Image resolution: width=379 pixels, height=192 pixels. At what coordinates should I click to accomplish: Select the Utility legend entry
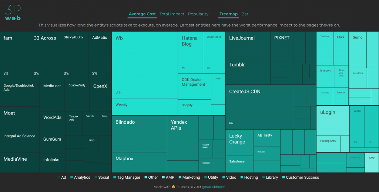(211, 177)
